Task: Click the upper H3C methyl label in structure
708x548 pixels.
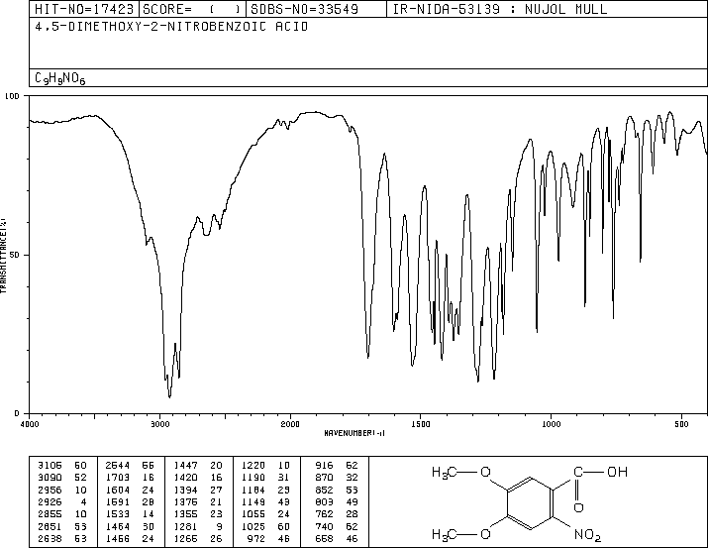Action: (x=445, y=473)
